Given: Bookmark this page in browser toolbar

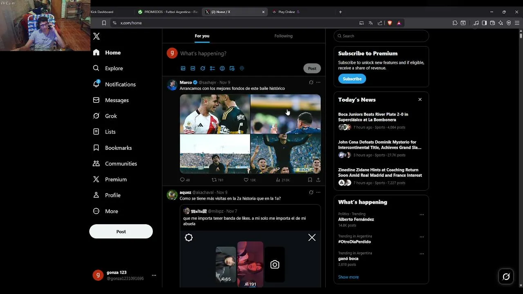Looking at the screenshot, I should tap(104, 23).
